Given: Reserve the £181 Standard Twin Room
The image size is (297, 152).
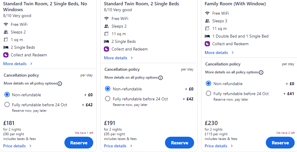Looking at the screenshot, I should tap(79, 143).
